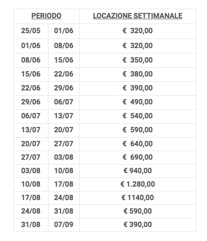Click the € 380,00 price cell
The height and width of the screenshot is (241, 207).
click(137, 74)
